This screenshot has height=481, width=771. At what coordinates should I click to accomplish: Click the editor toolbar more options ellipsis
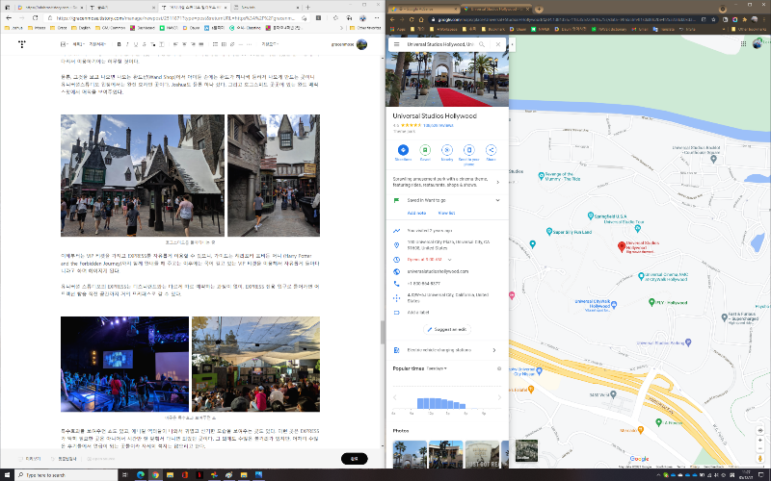pos(250,44)
